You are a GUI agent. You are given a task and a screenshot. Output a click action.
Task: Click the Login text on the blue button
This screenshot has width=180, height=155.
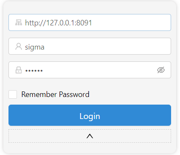point(90,116)
